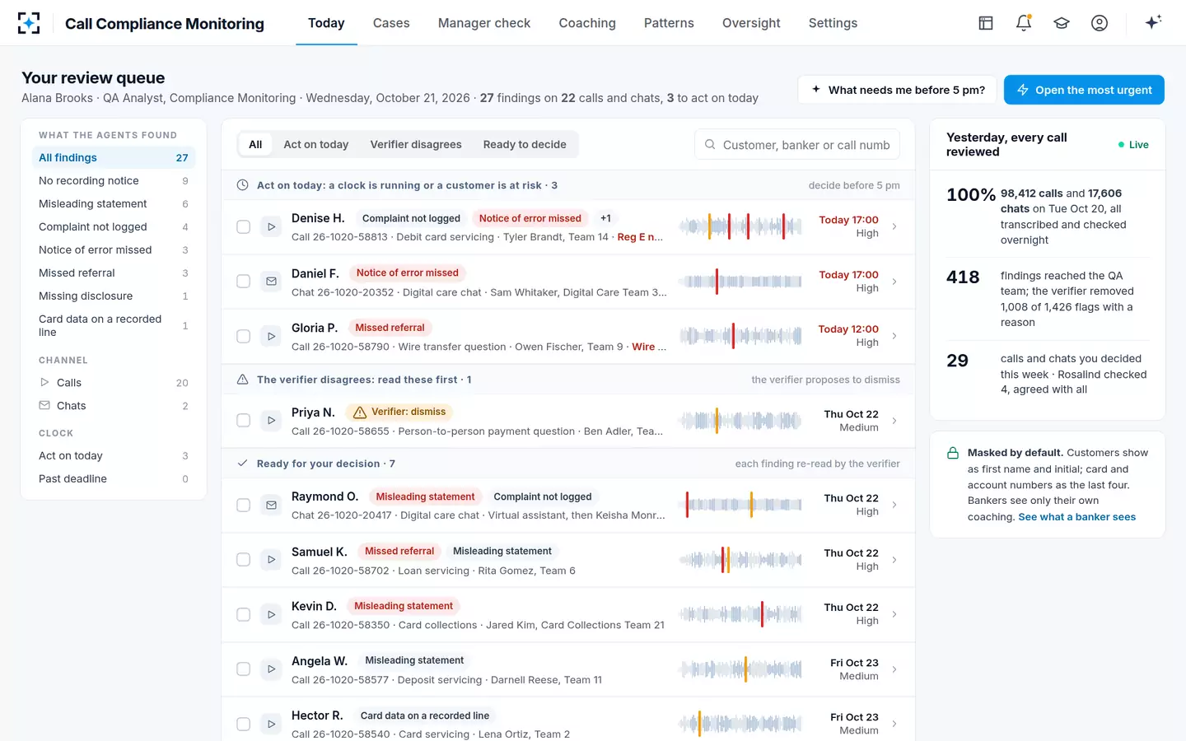This screenshot has width=1186, height=741.
Task: Play Angela W. call recording
Action: click(271, 669)
